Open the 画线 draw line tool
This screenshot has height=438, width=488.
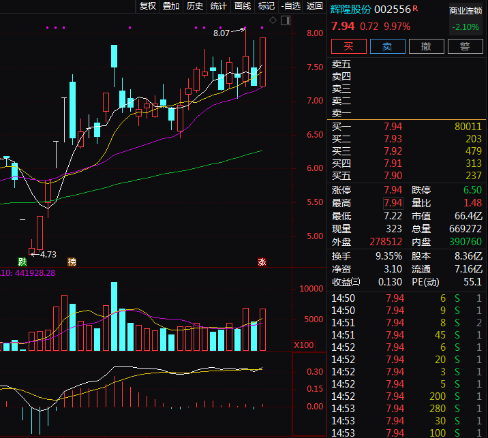242,6
